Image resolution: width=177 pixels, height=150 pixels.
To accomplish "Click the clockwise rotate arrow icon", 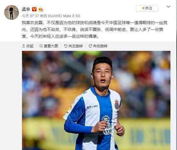I will click(90, 46).
